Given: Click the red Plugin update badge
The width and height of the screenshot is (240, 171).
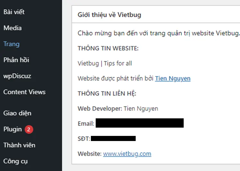Looking at the screenshot, I should (x=29, y=130).
